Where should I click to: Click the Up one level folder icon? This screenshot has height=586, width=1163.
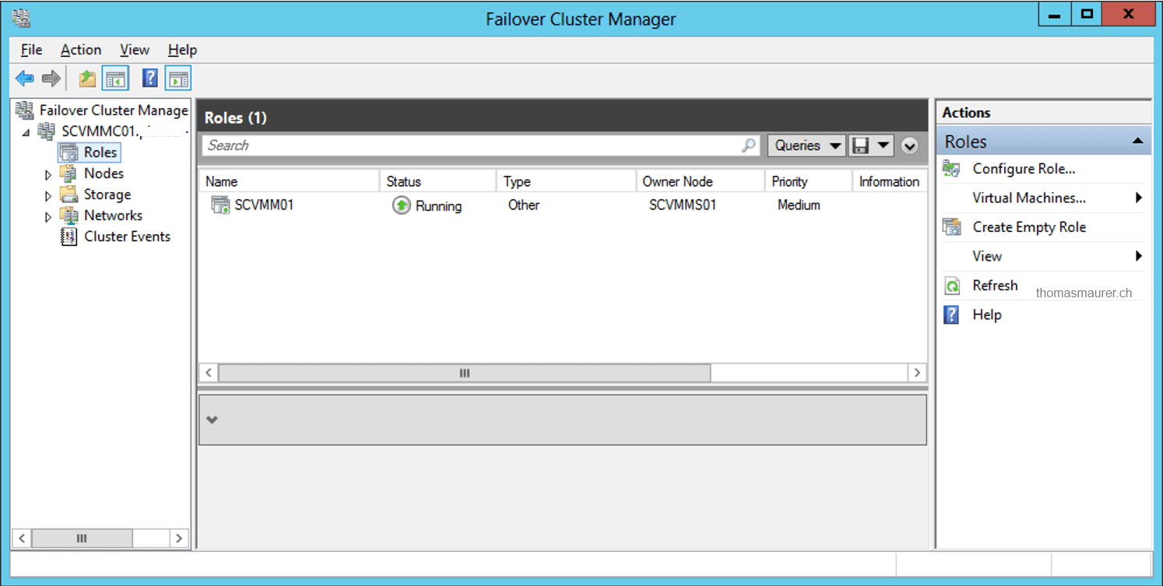87,79
